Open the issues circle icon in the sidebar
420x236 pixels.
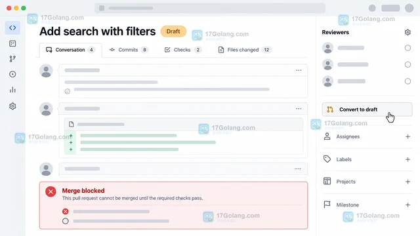click(x=12, y=74)
